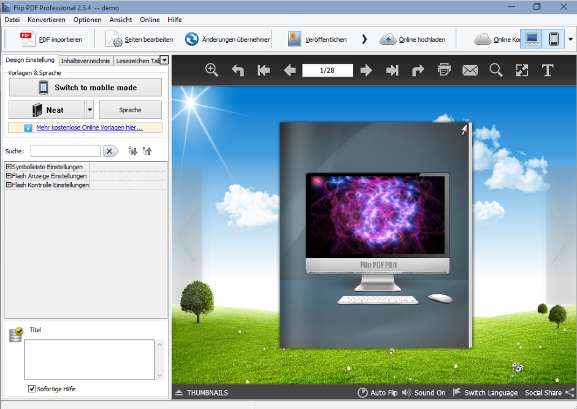Click the text select T icon
The image size is (577, 409).
click(x=548, y=70)
